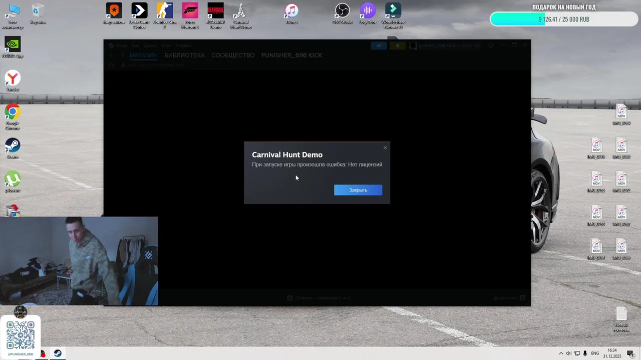
Task: Switch the ENG input language indicator
Action: click(595, 353)
